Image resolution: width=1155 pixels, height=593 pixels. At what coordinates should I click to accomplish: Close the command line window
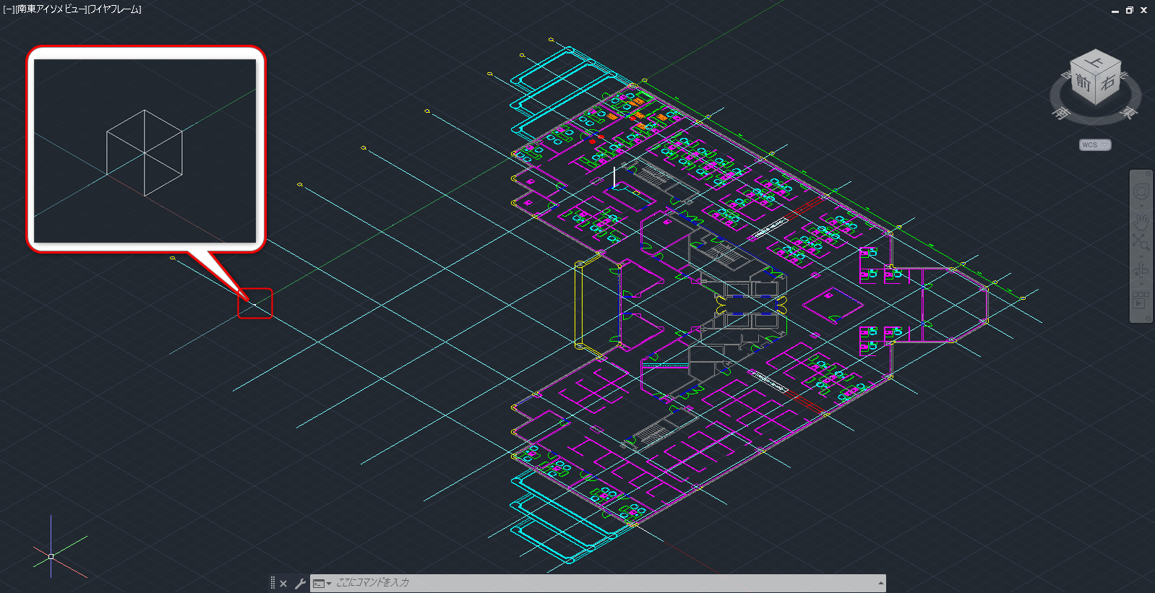pyautogui.click(x=283, y=584)
